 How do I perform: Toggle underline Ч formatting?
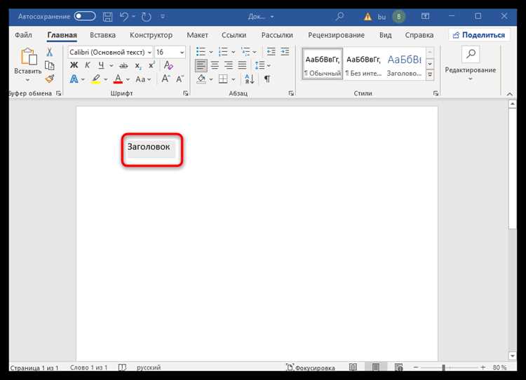(x=101, y=65)
